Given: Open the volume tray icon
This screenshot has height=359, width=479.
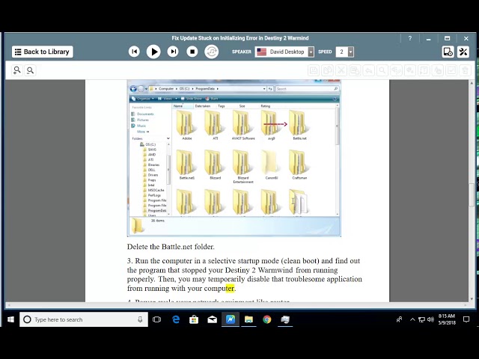Looking at the screenshot, I should 431,319.
